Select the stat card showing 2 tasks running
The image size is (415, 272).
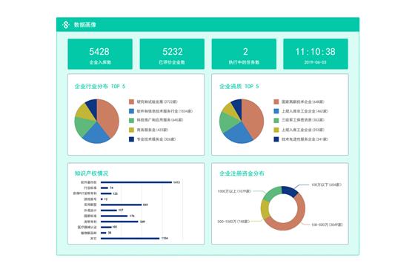(x=244, y=54)
